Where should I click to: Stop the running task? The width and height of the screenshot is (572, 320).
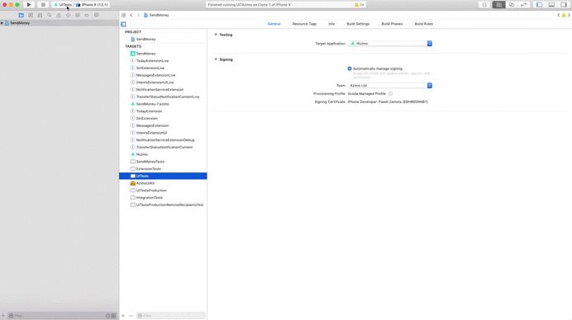click(x=43, y=5)
